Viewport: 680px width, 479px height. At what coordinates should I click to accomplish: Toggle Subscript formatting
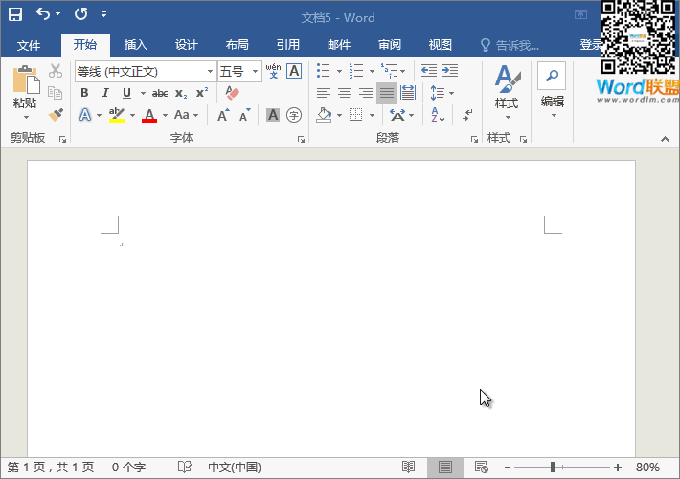point(181,93)
